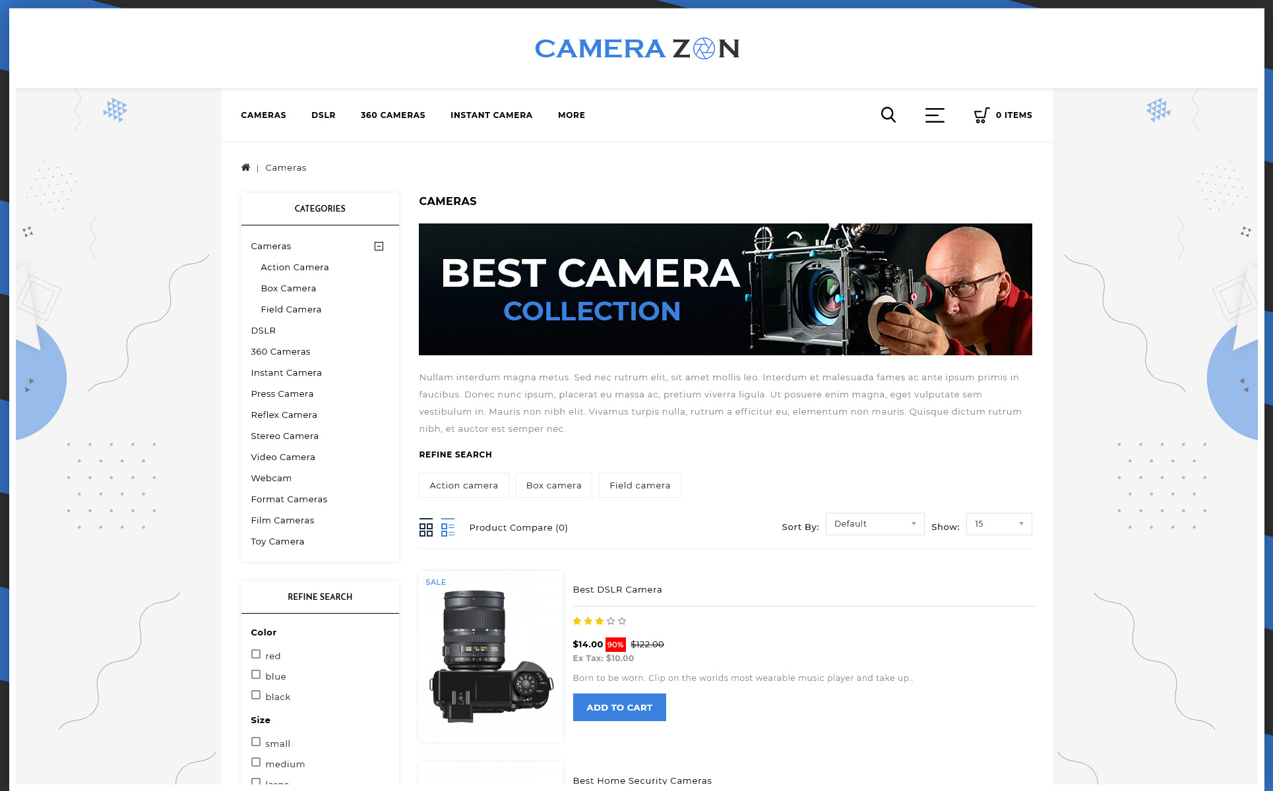This screenshot has width=1273, height=791.
Task: Click the 90% discount badge
Action: pos(615,645)
